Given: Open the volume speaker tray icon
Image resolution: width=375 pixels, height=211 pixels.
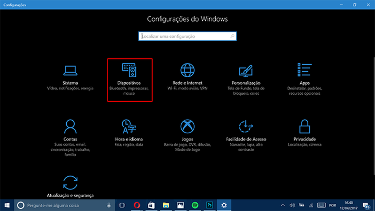Looking at the screenshot, I should point(292,205).
